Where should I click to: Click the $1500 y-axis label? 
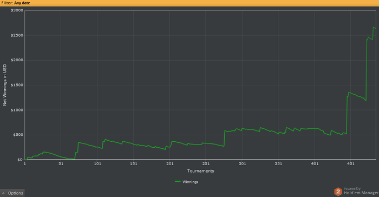click(17, 85)
